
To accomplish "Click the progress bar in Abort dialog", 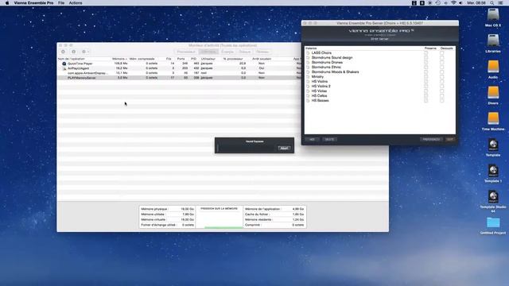I will (x=247, y=149).
